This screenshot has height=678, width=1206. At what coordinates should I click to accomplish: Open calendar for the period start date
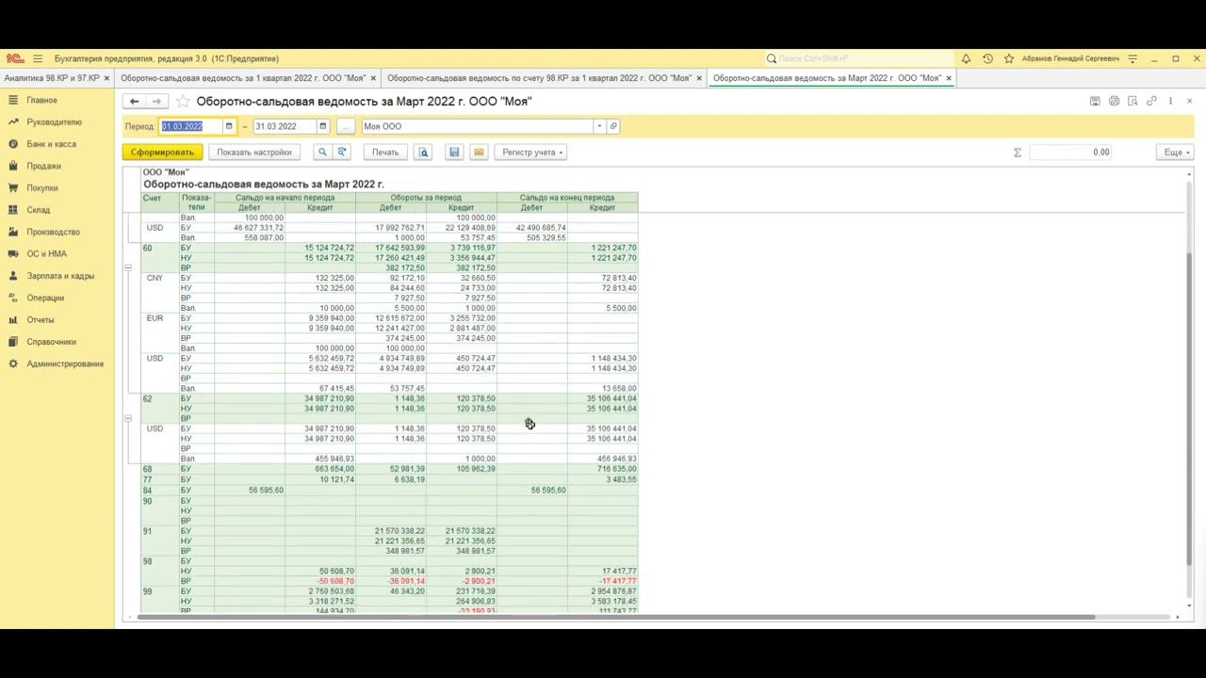point(228,126)
